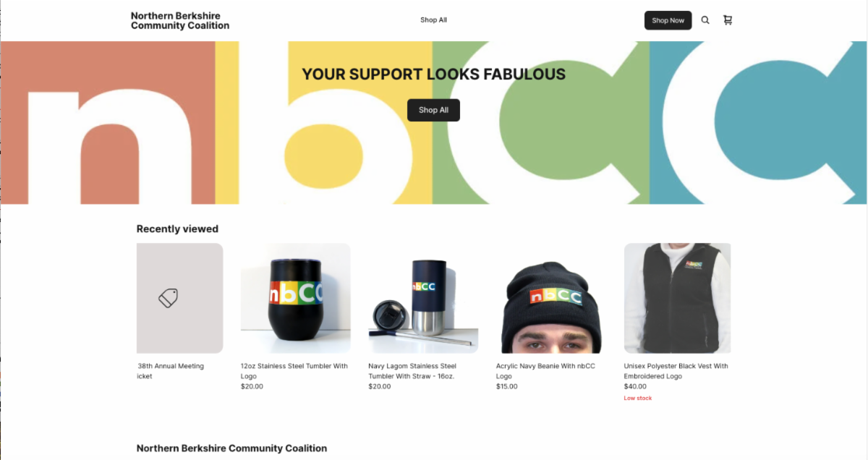Click the Low stock label under vest
The image size is (868, 460).
[x=638, y=399]
